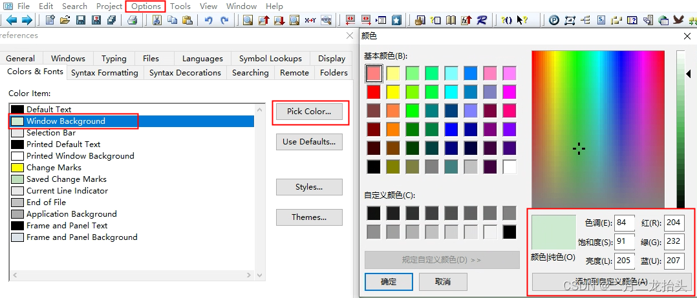Click the Print icon in toolbar

[x=133, y=20]
